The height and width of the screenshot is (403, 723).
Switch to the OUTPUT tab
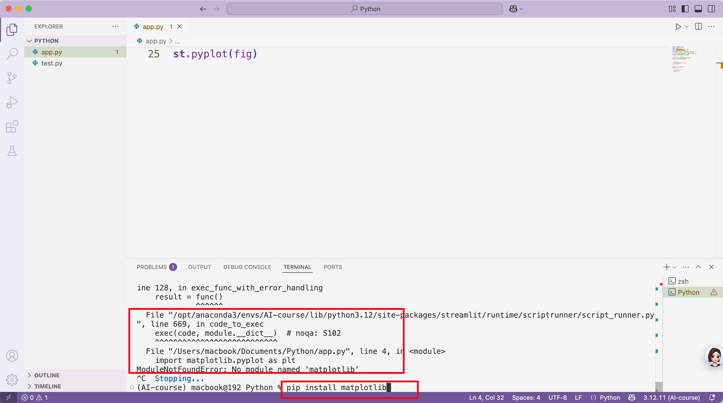(199, 267)
